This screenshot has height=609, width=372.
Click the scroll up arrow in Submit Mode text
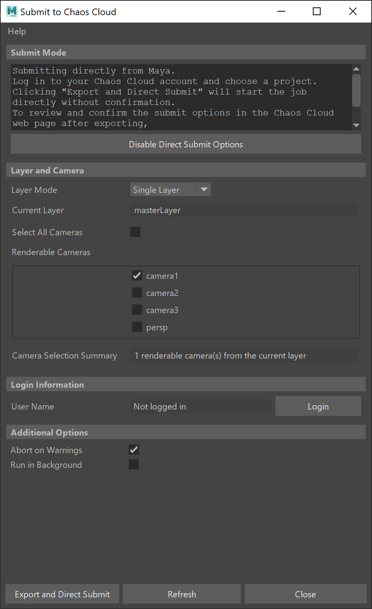356,69
